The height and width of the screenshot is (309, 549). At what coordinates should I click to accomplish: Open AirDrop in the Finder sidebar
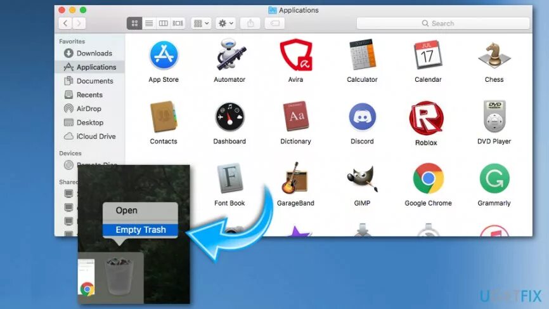click(89, 109)
